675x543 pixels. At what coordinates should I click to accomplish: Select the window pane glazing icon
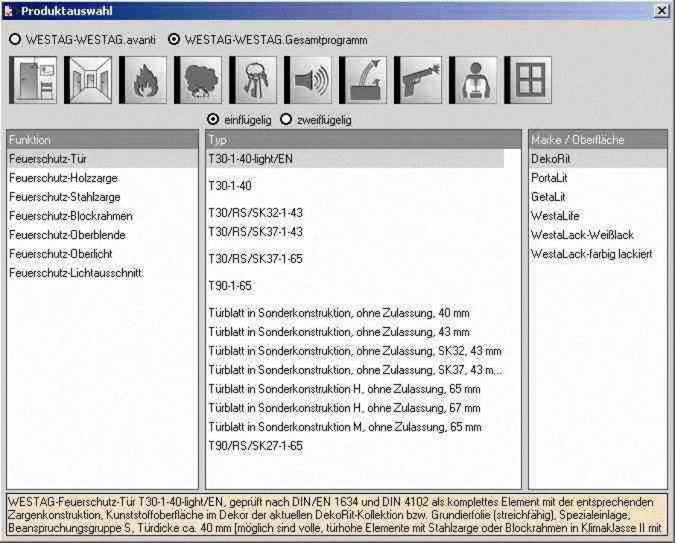click(528, 80)
